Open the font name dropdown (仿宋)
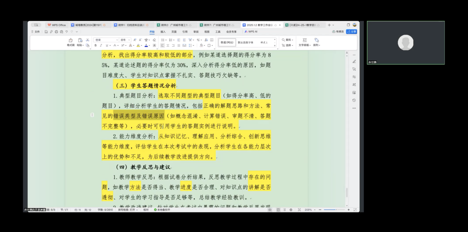This screenshot has height=232, width=468. click(x=106, y=40)
